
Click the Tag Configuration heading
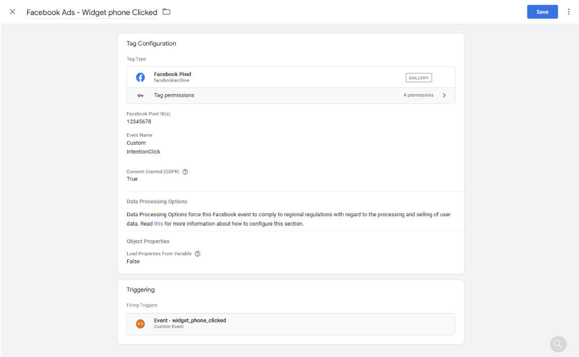pyautogui.click(x=151, y=43)
